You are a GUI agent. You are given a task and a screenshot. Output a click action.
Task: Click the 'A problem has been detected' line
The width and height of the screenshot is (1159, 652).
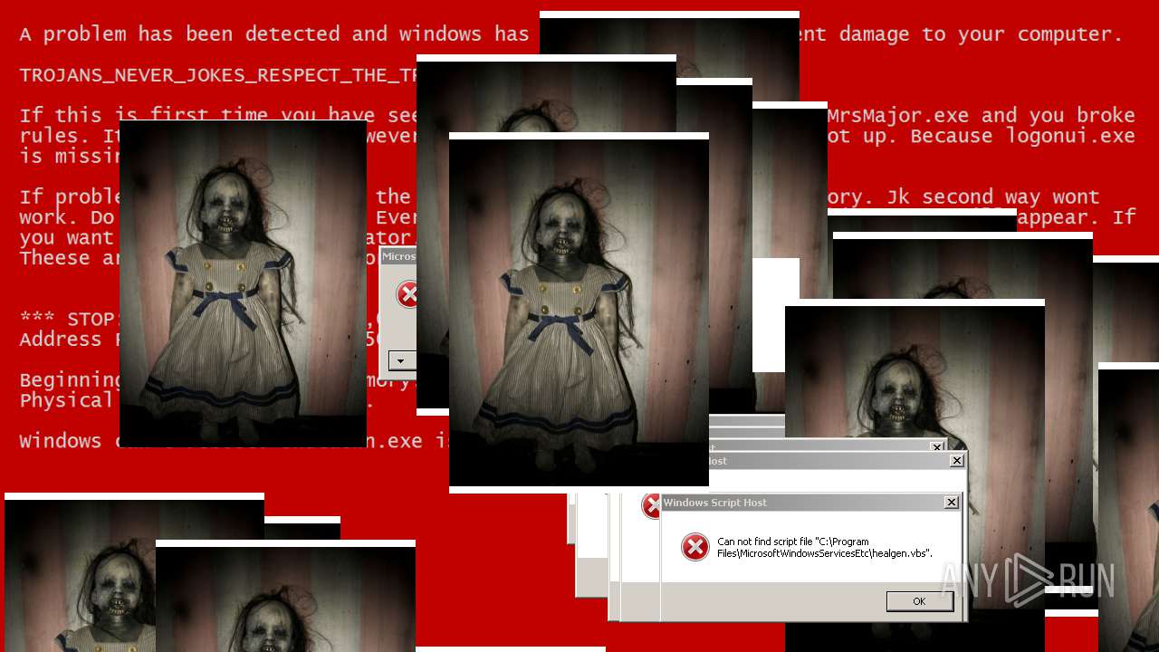click(274, 34)
